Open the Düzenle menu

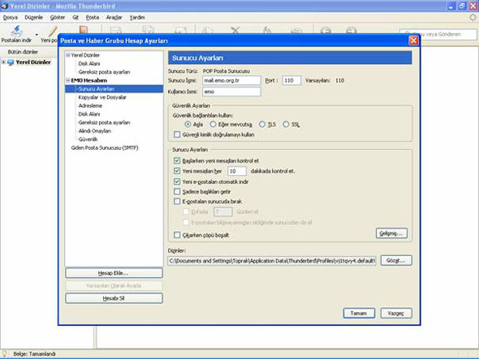click(33, 17)
